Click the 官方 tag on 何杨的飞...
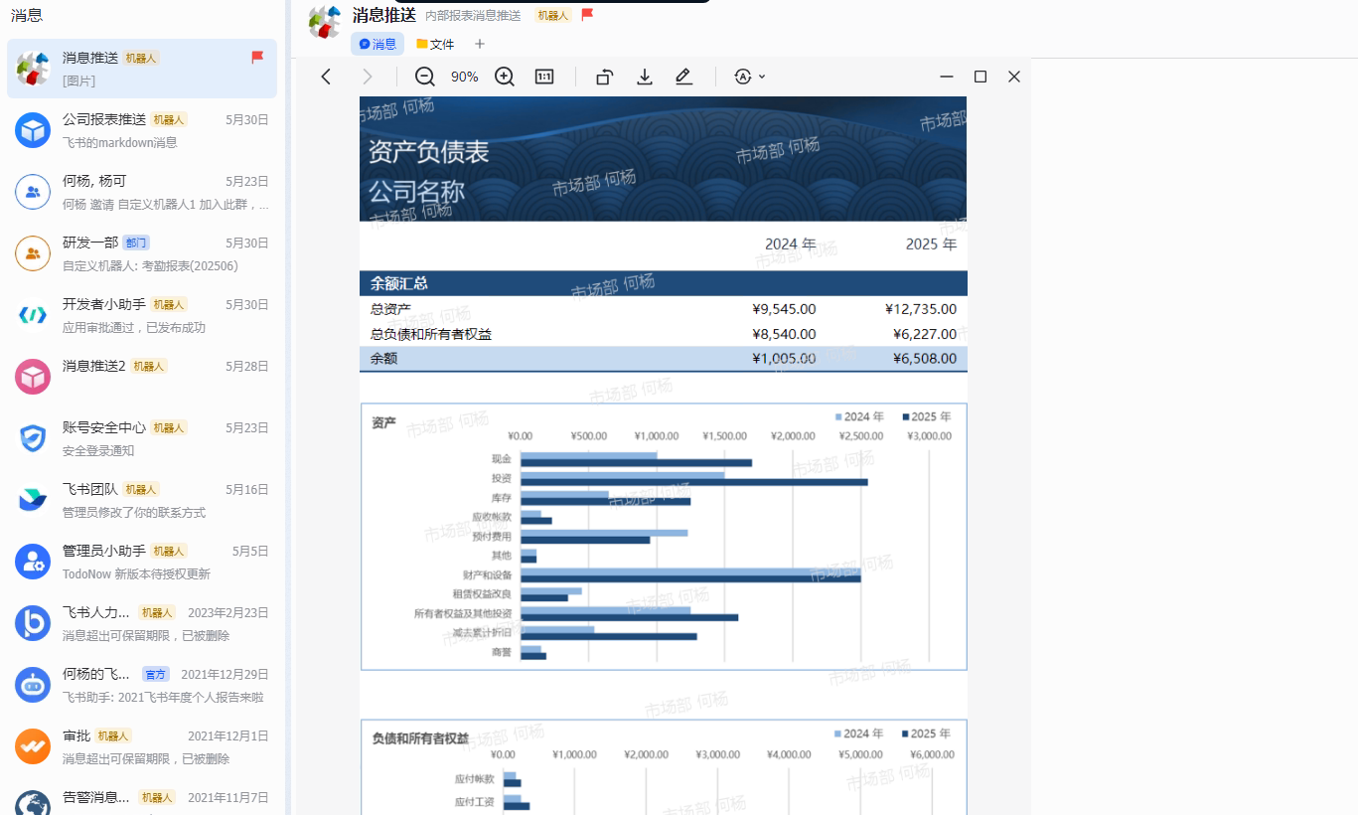The height and width of the screenshot is (815, 1358). [x=156, y=674]
